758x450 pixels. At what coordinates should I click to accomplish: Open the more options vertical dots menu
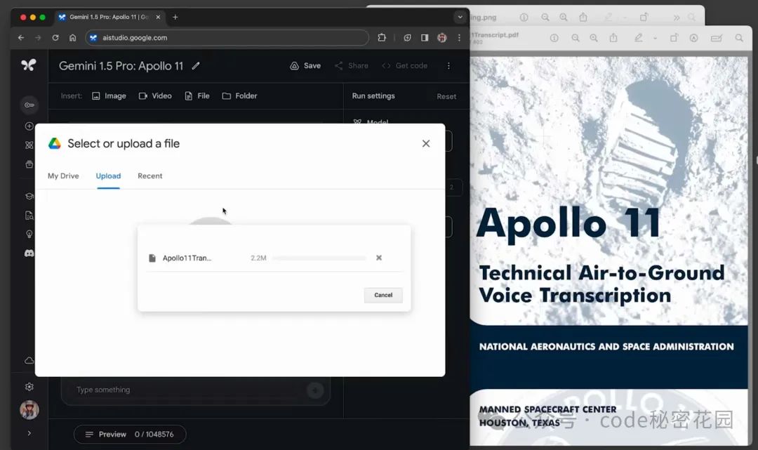pos(448,66)
